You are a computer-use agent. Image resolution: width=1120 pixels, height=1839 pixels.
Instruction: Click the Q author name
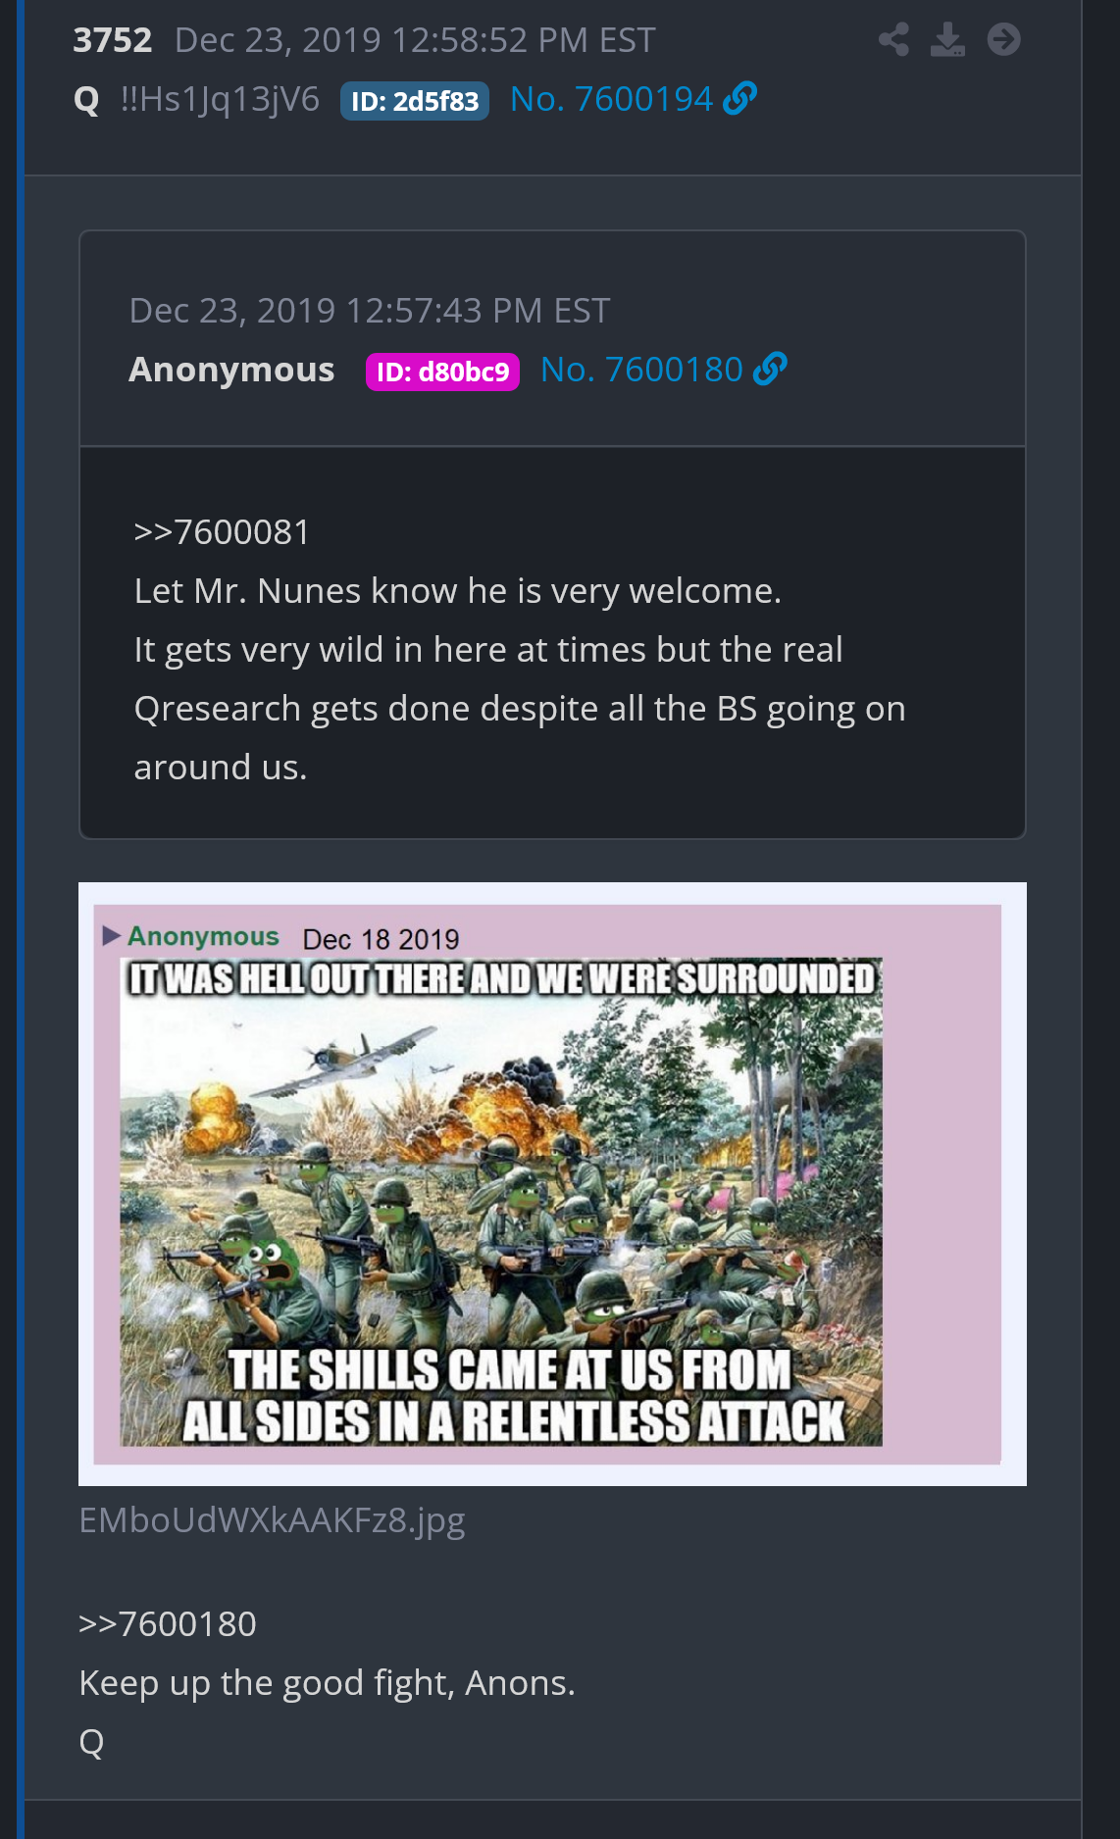pos(86,100)
